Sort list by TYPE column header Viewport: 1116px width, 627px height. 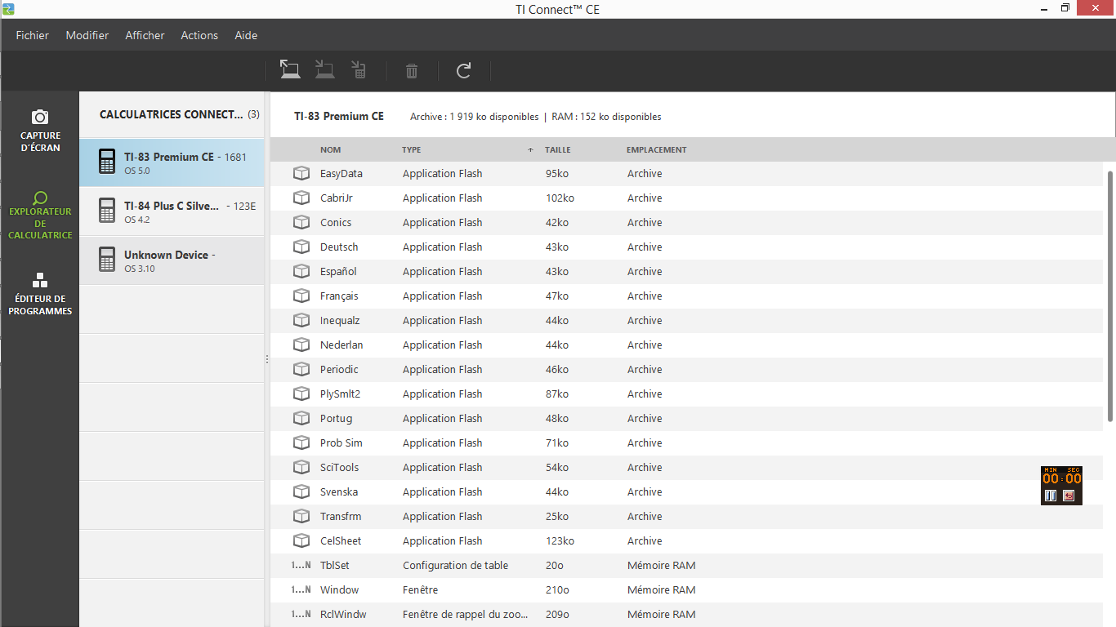(x=412, y=149)
